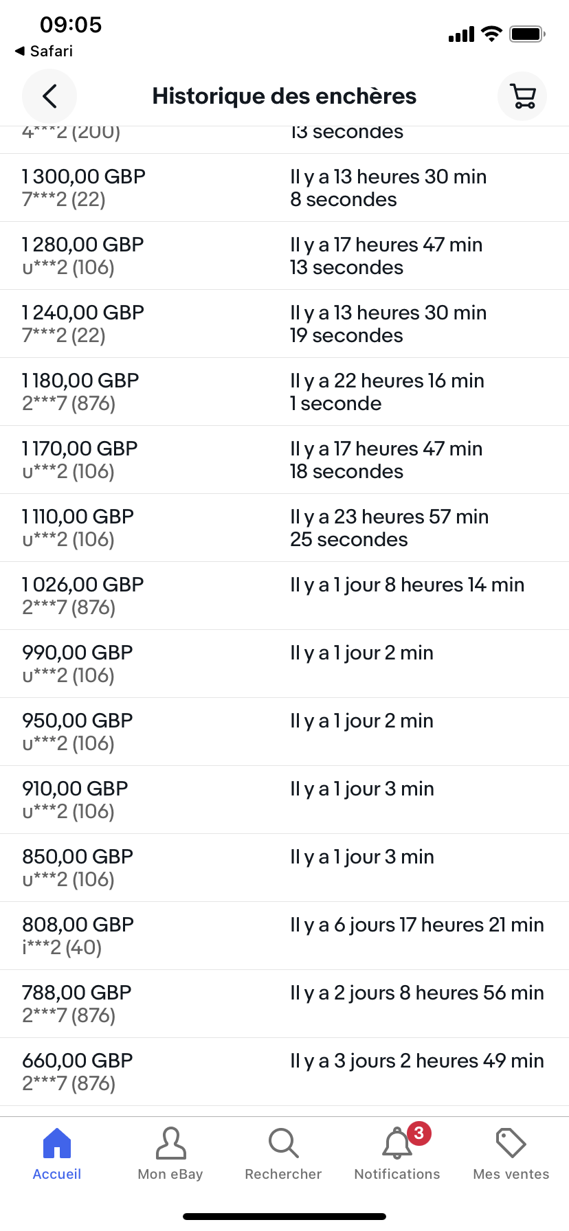Tap bidder 7***2 (22) under 1 240,00 GBP
569x1231 pixels.
[64, 336]
